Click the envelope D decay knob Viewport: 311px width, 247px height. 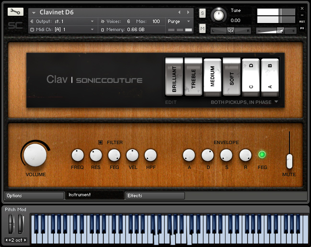tap(207, 155)
